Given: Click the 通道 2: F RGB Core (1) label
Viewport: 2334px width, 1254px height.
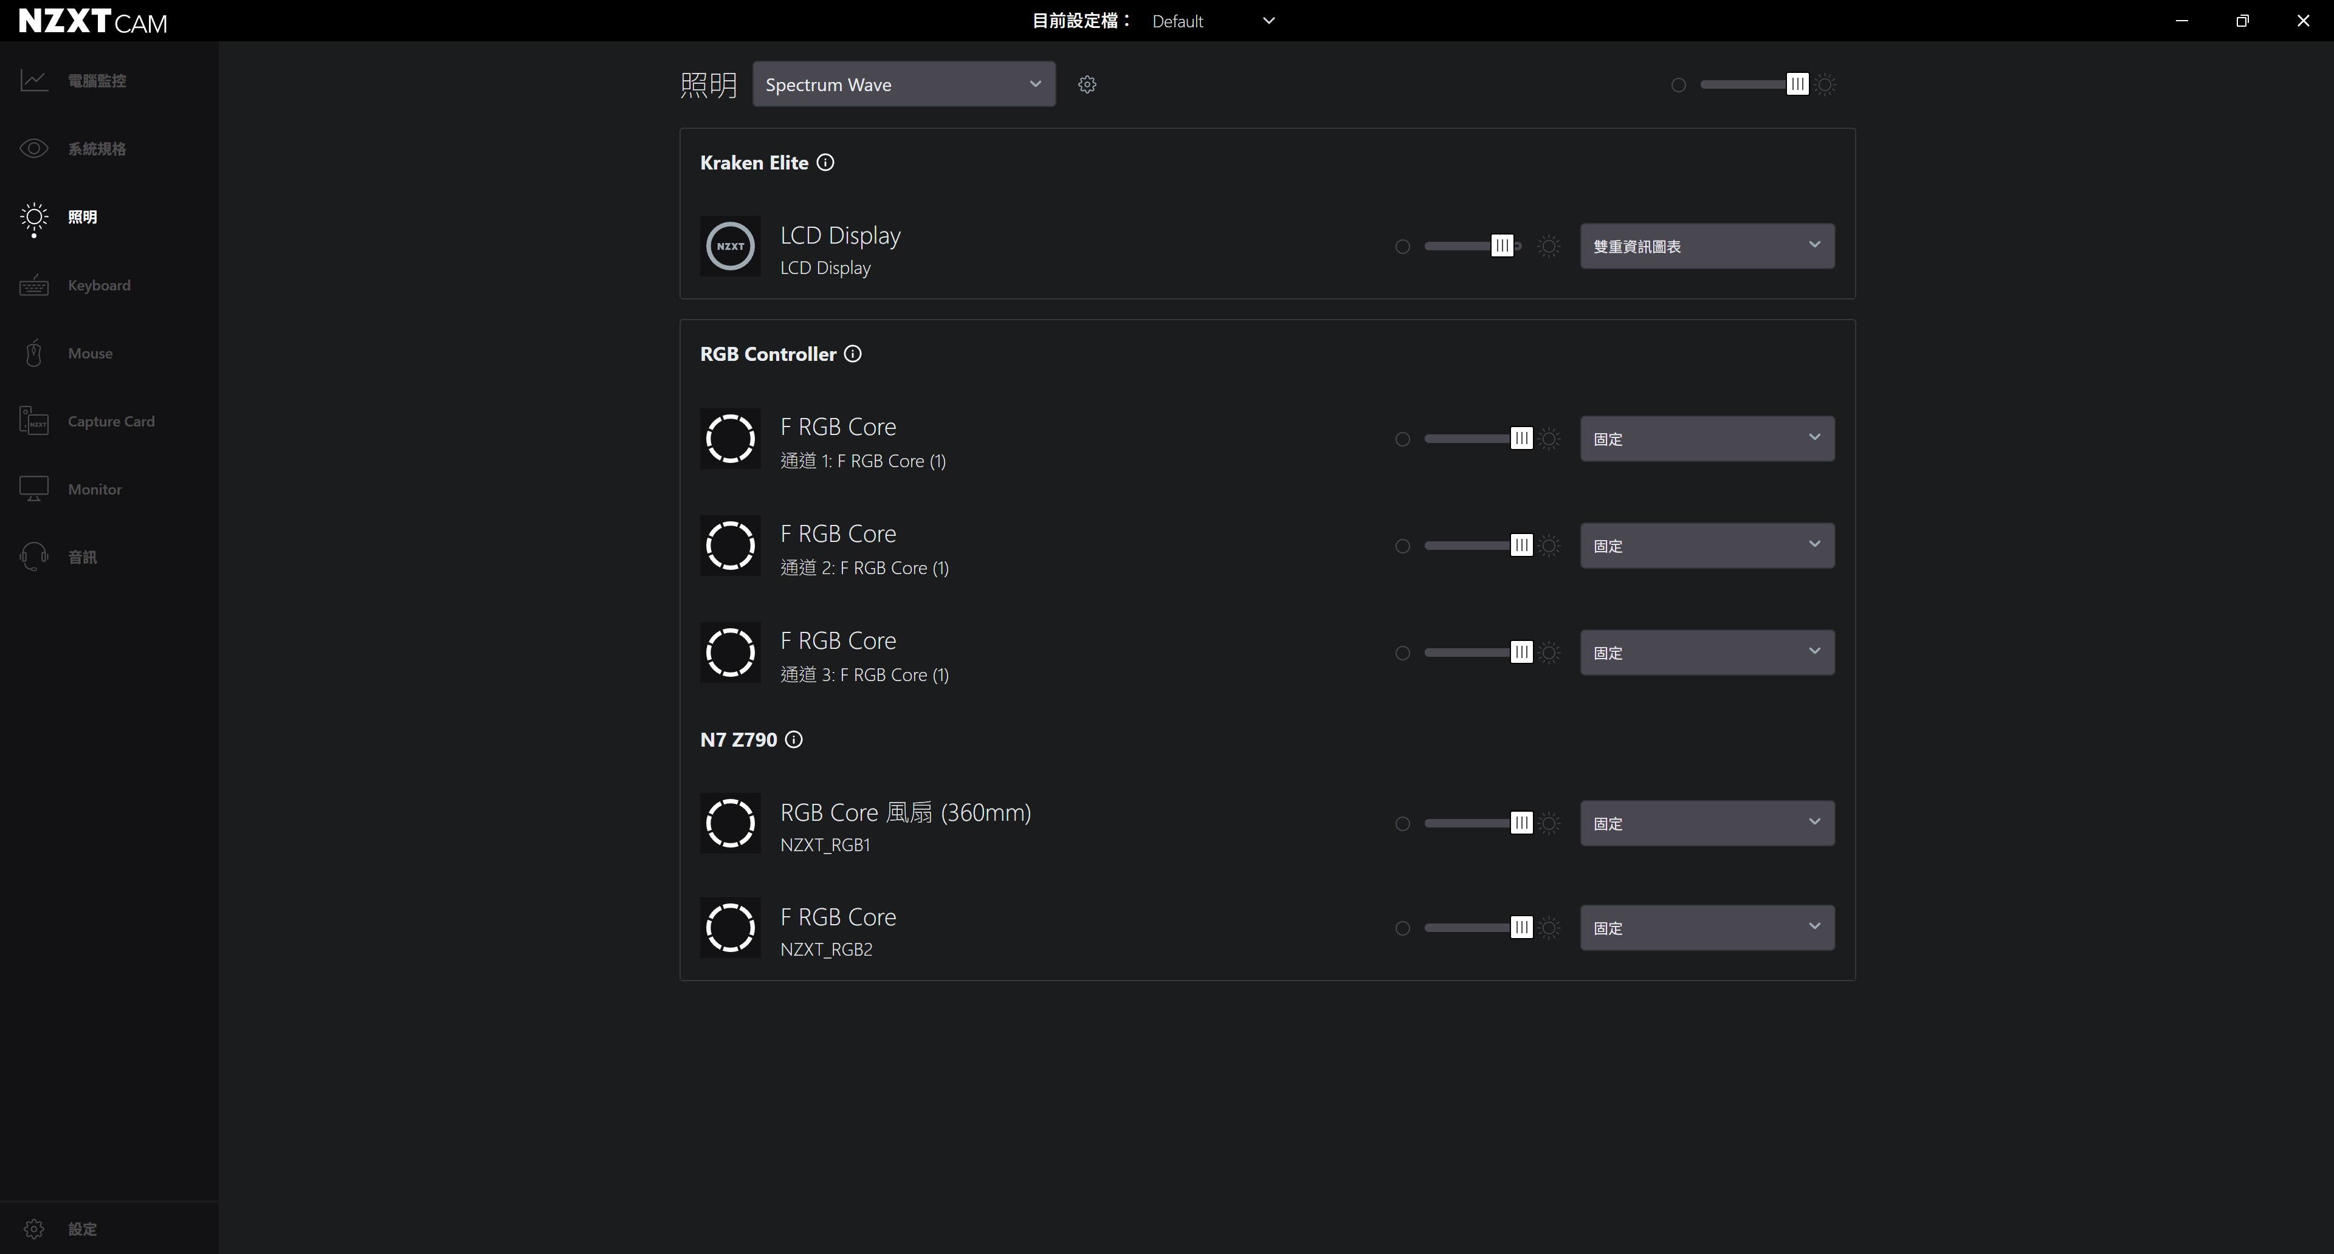Looking at the screenshot, I should (864, 567).
